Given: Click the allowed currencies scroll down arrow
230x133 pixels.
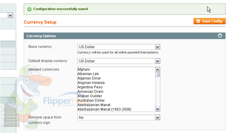Looking at the screenshot, I should 158,109.
